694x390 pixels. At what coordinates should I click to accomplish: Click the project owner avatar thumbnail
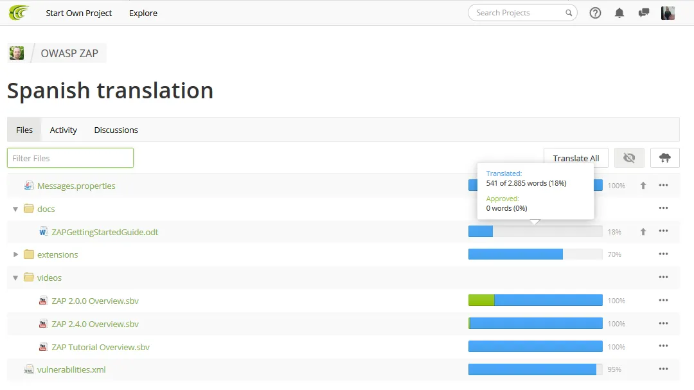tap(17, 53)
